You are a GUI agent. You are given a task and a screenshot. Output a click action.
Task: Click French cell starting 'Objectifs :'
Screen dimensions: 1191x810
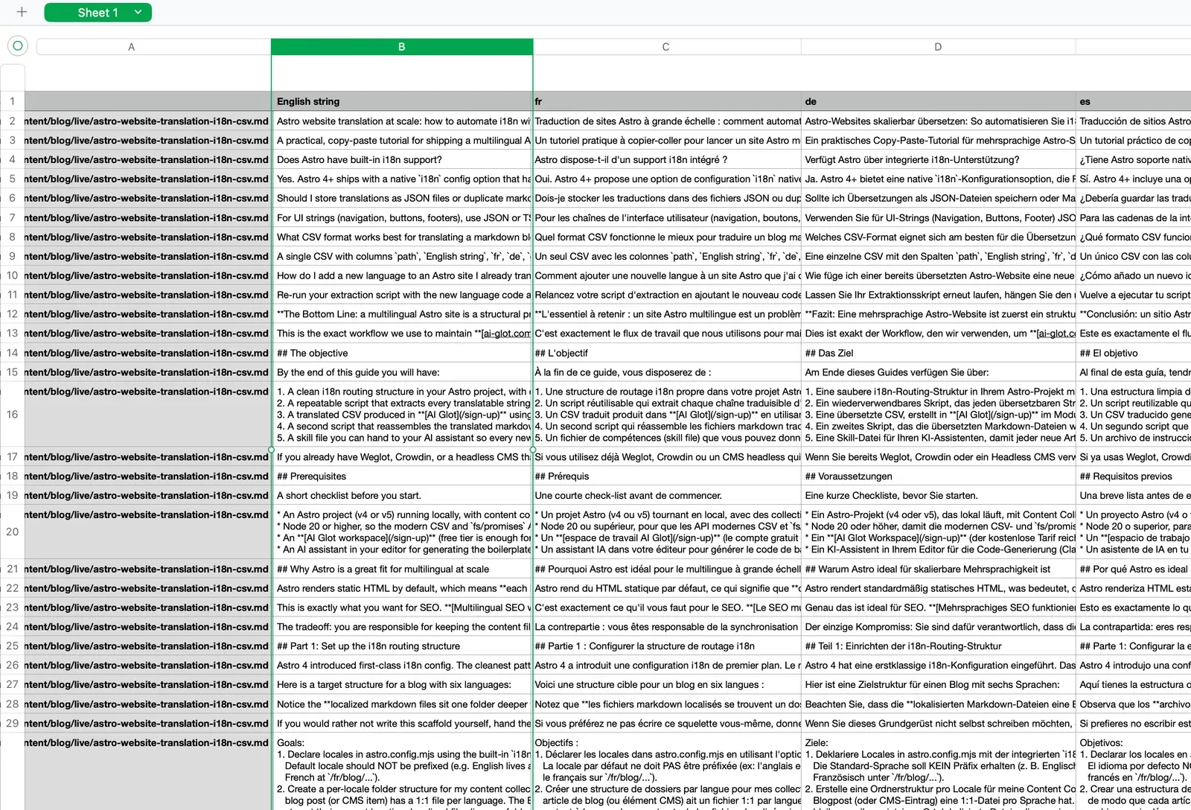click(x=667, y=771)
